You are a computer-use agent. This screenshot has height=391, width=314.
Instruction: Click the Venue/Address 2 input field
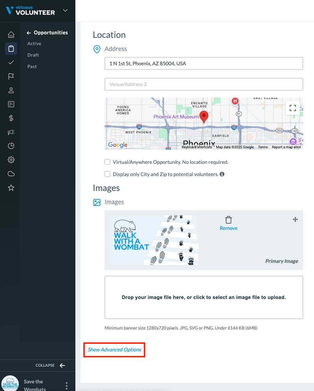pyautogui.click(x=204, y=84)
